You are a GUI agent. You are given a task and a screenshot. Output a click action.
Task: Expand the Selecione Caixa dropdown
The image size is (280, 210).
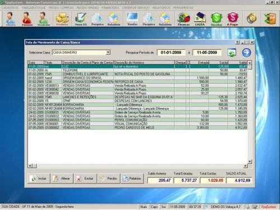point(108,53)
